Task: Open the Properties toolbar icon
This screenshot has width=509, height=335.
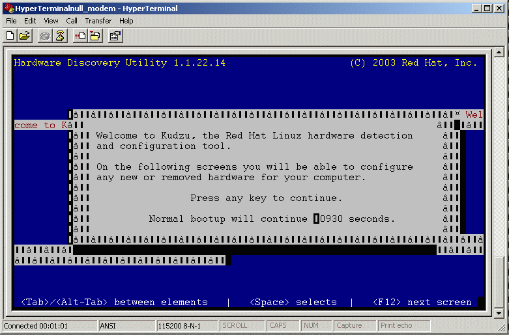Action: pos(115,36)
